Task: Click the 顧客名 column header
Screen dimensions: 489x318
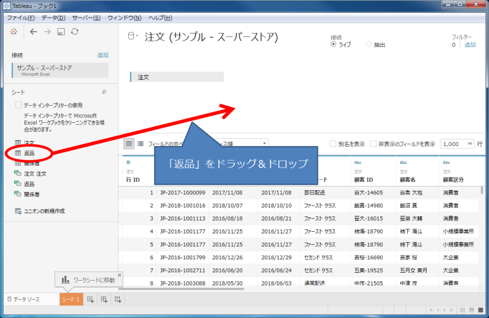Action: 408,180
